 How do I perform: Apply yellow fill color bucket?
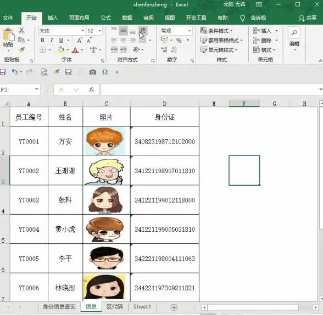61,50
